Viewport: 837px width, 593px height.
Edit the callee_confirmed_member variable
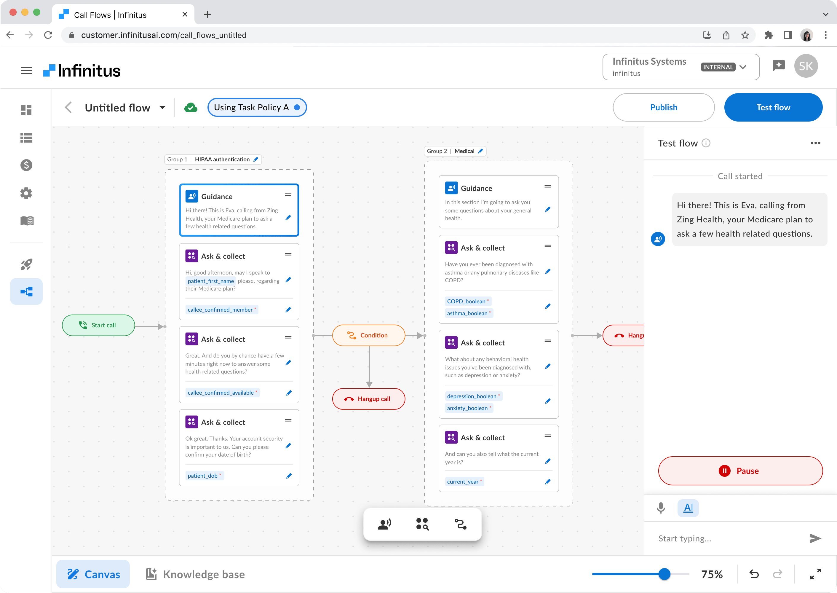(x=288, y=310)
